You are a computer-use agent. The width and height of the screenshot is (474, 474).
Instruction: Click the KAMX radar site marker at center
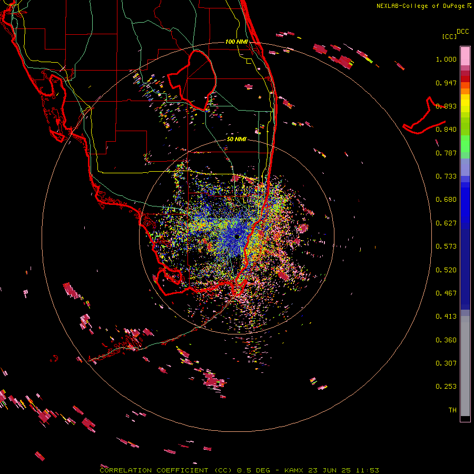[x=238, y=236]
